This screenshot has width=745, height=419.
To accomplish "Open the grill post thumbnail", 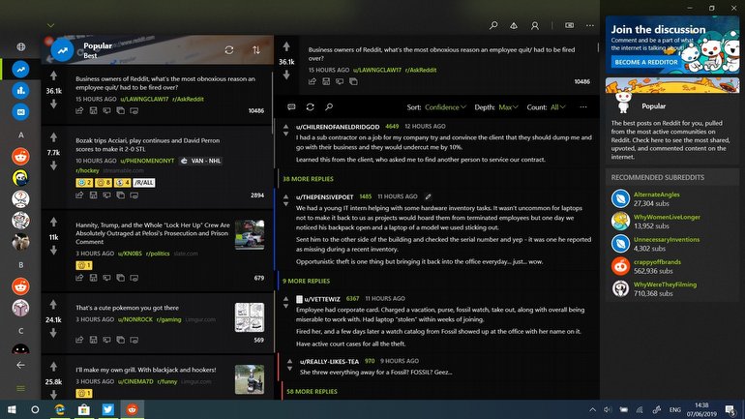I will point(250,379).
